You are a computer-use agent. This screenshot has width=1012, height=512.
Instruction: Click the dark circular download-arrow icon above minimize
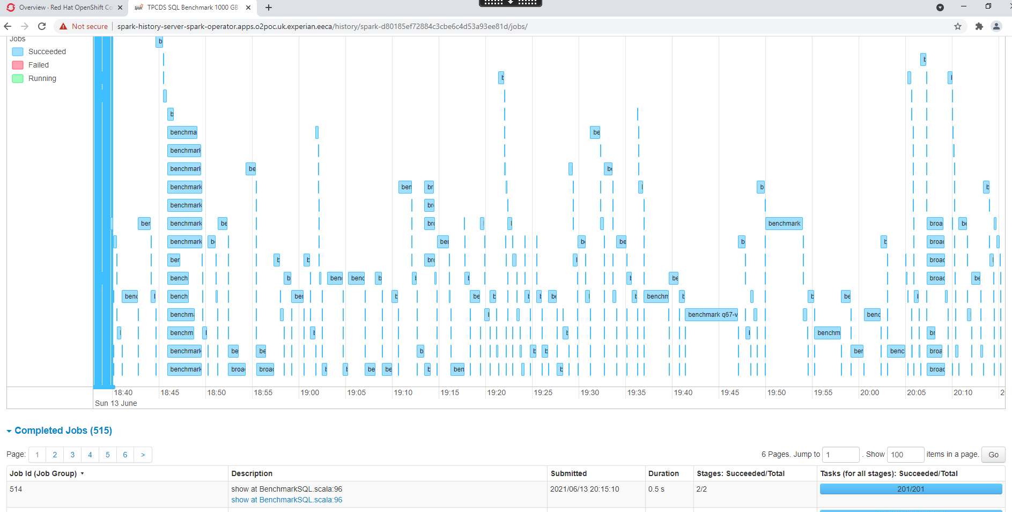point(940,8)
